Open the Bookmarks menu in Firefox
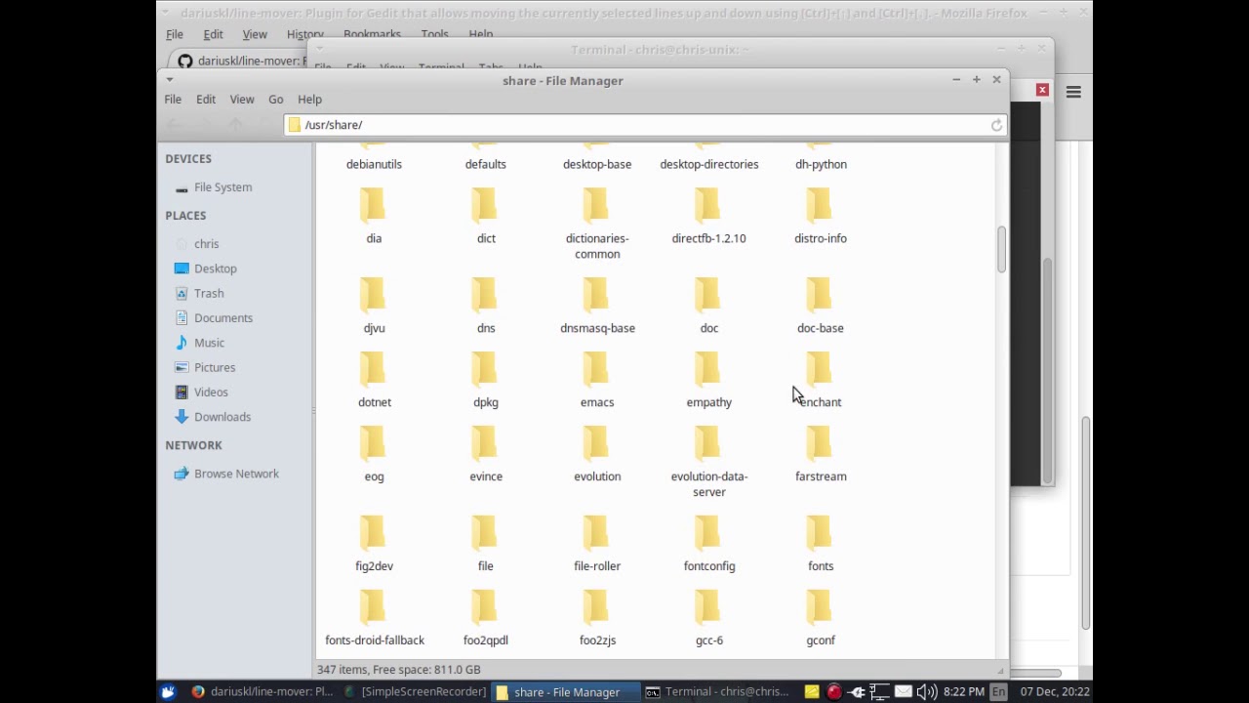Screen dimensions: 1249x703 coord(372,33)
